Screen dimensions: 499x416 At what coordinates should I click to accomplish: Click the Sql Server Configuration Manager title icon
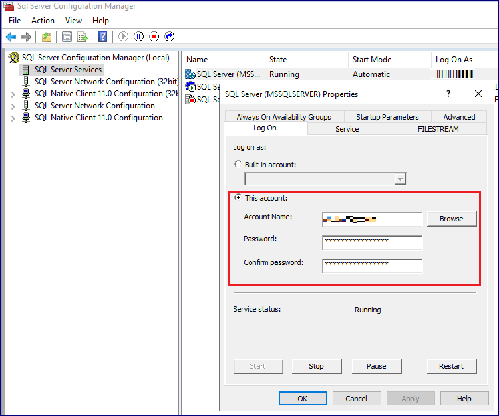click(9, 6)
